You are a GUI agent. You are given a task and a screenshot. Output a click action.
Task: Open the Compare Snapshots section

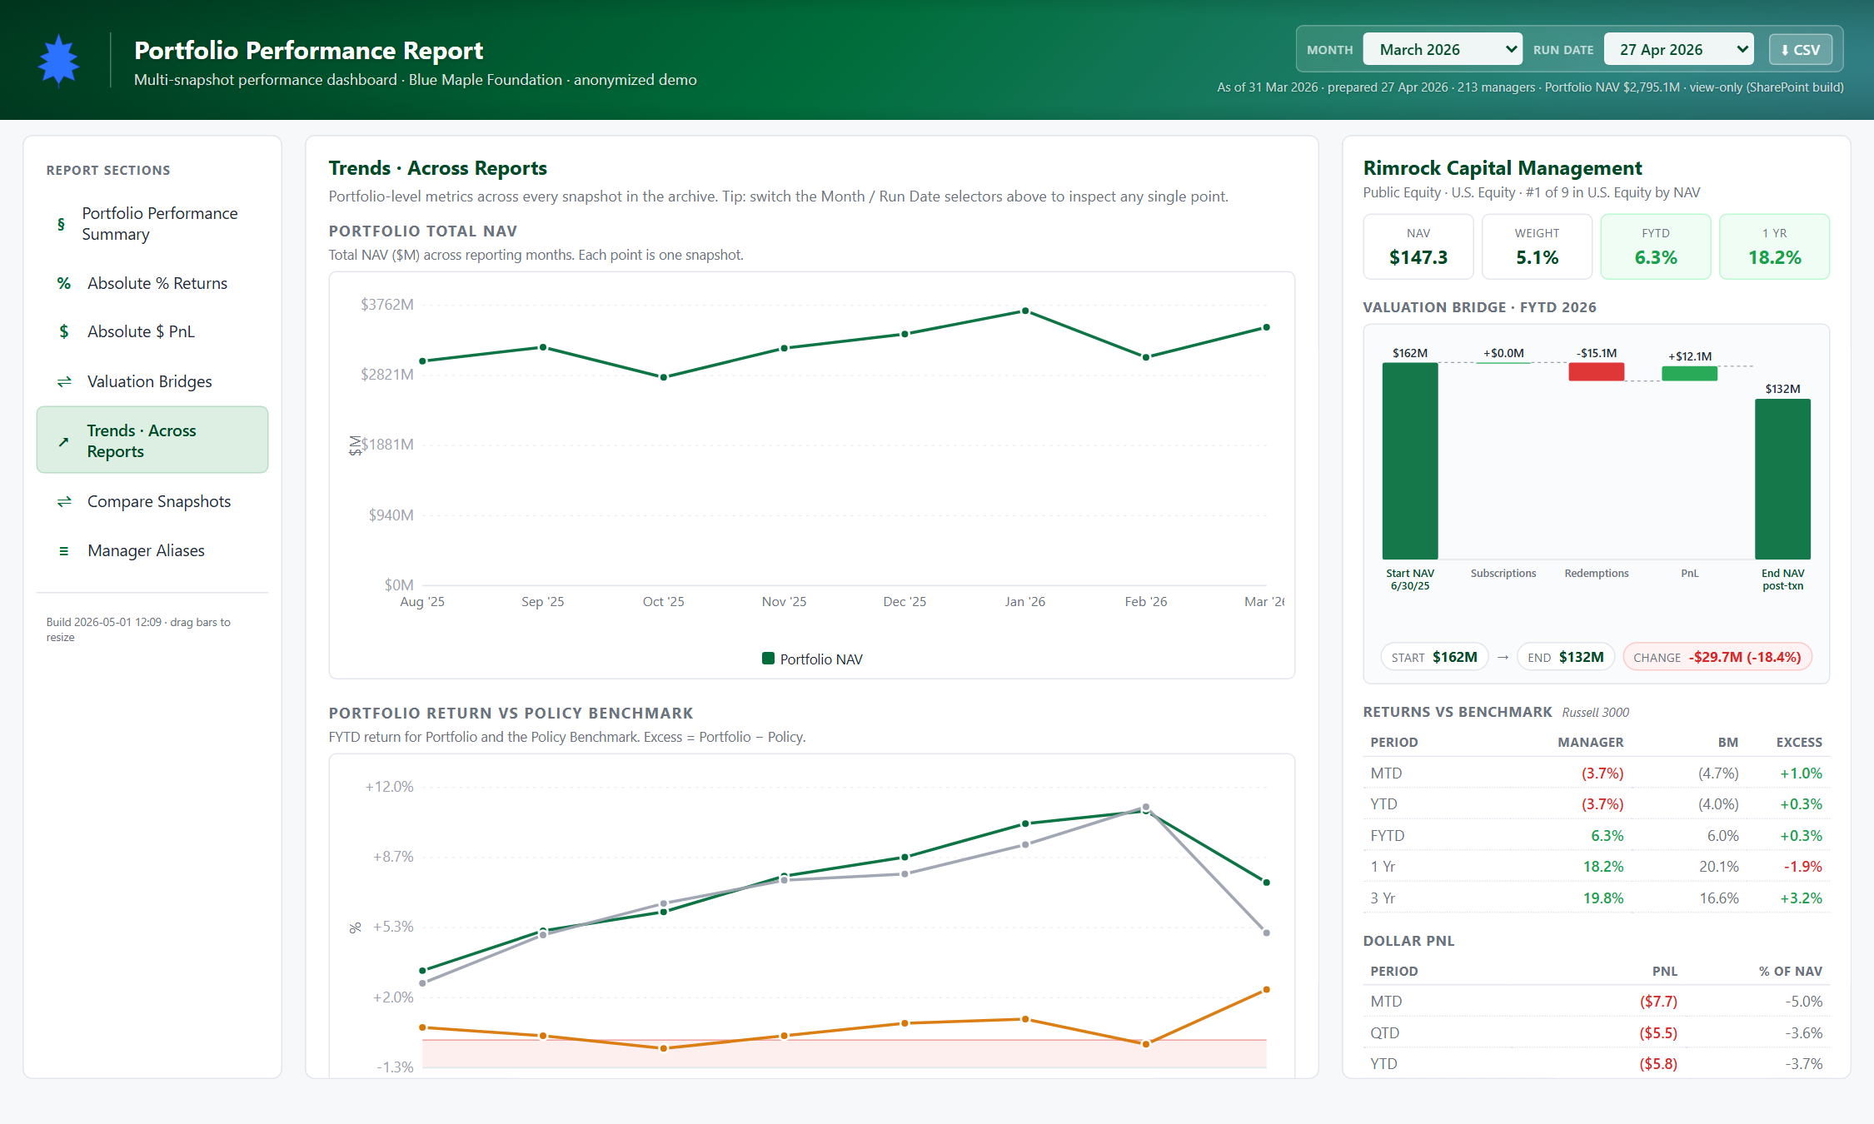pos(152,501)
